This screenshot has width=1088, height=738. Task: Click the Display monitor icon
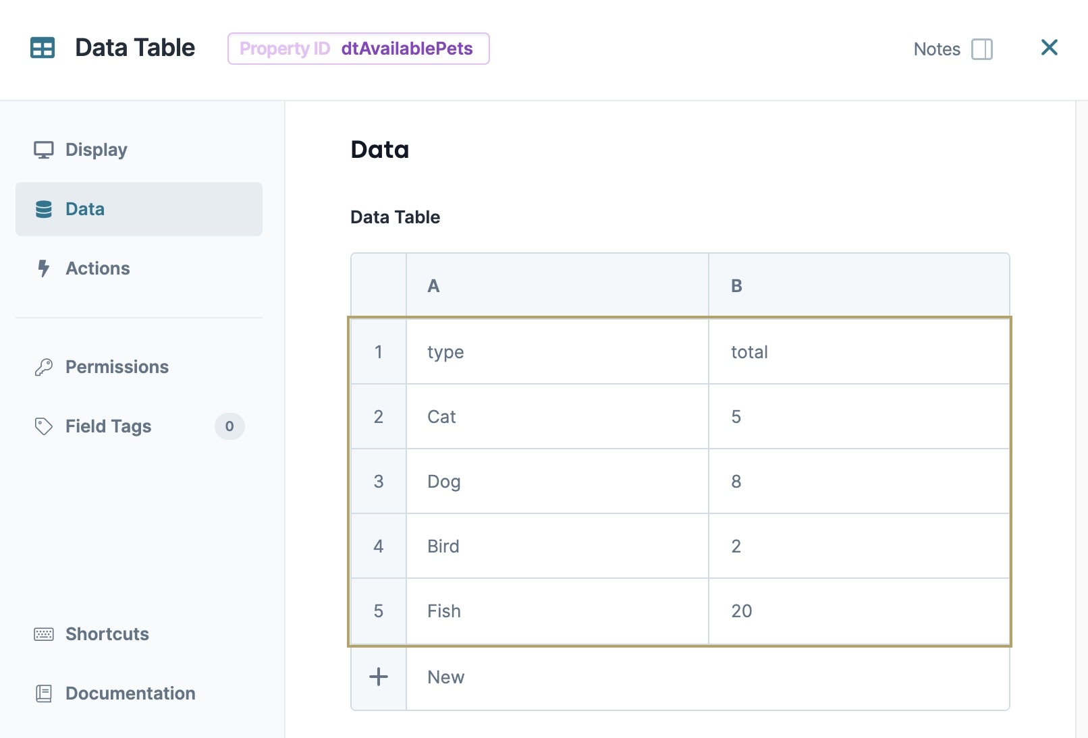[44, 150]
